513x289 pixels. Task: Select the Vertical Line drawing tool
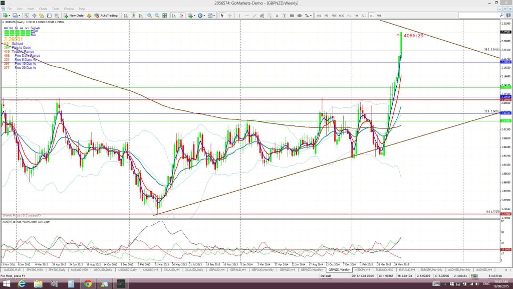[239, 16]
